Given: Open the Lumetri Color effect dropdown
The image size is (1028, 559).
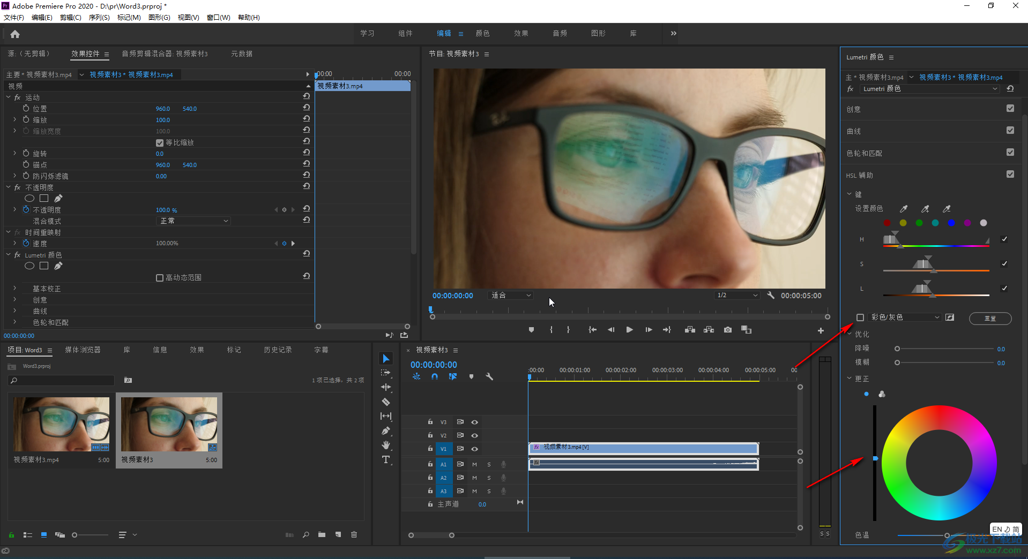Looking at the screenshot, I should [930, 89].
